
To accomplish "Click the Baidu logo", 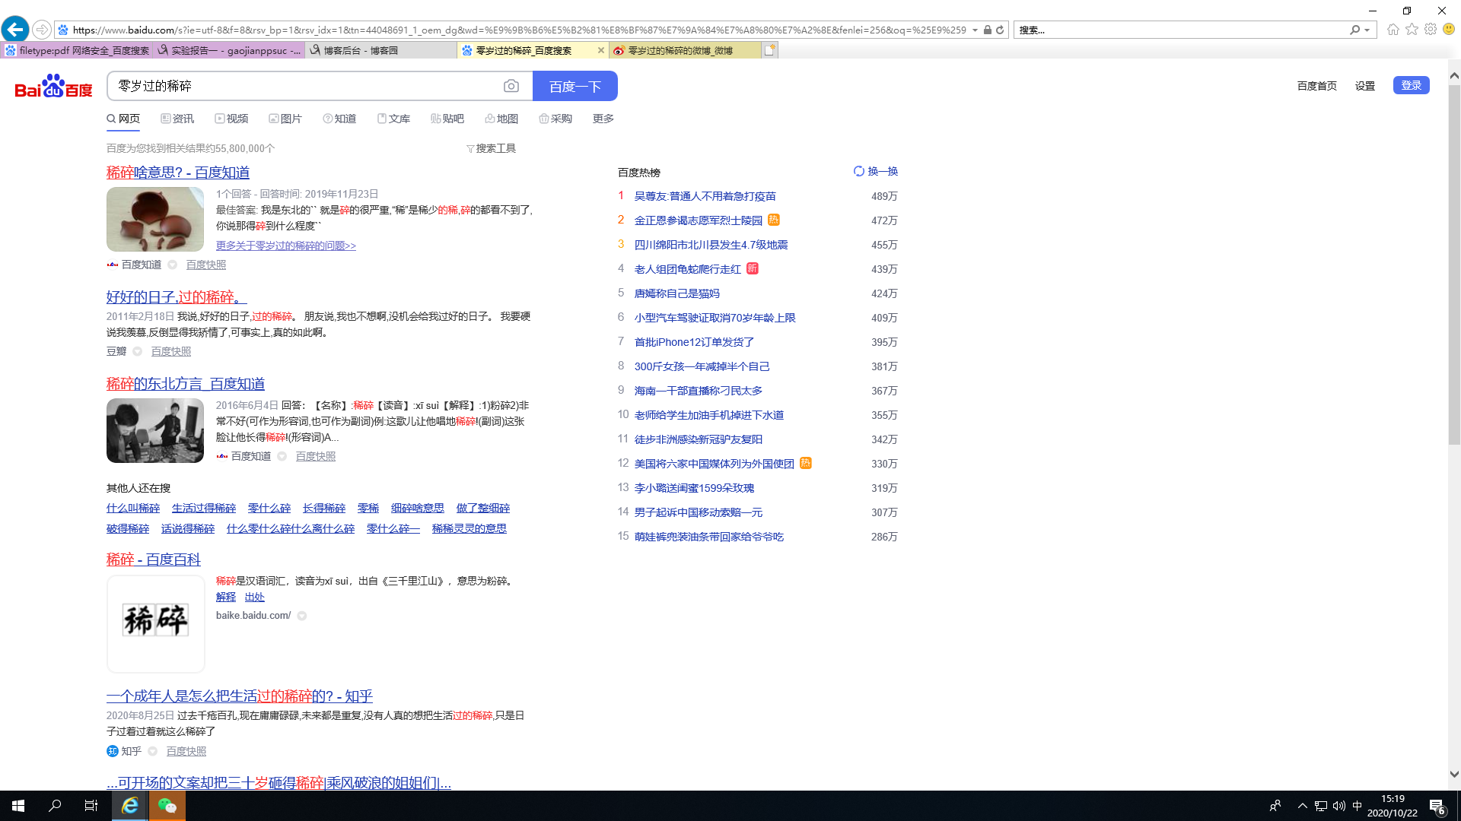I will pyautogui.click(x=53, y=87).
